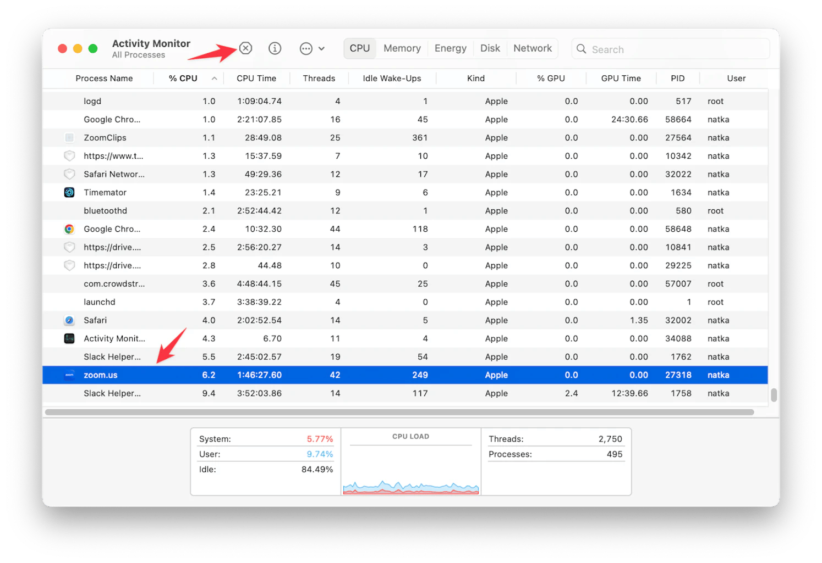This screenshot has height=563, width=822.
Task: Select the logd process row
Action: pyautogui.click(x=405, y=101)
